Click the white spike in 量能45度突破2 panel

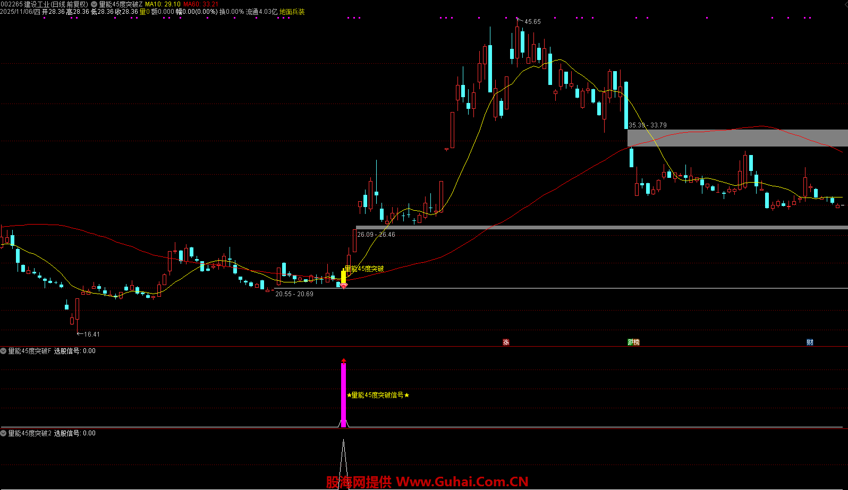click(x=343, y=457)
